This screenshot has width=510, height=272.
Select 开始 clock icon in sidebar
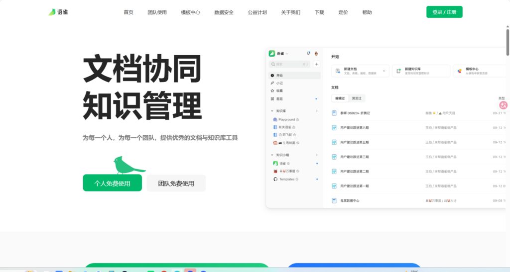pos(272,75)
